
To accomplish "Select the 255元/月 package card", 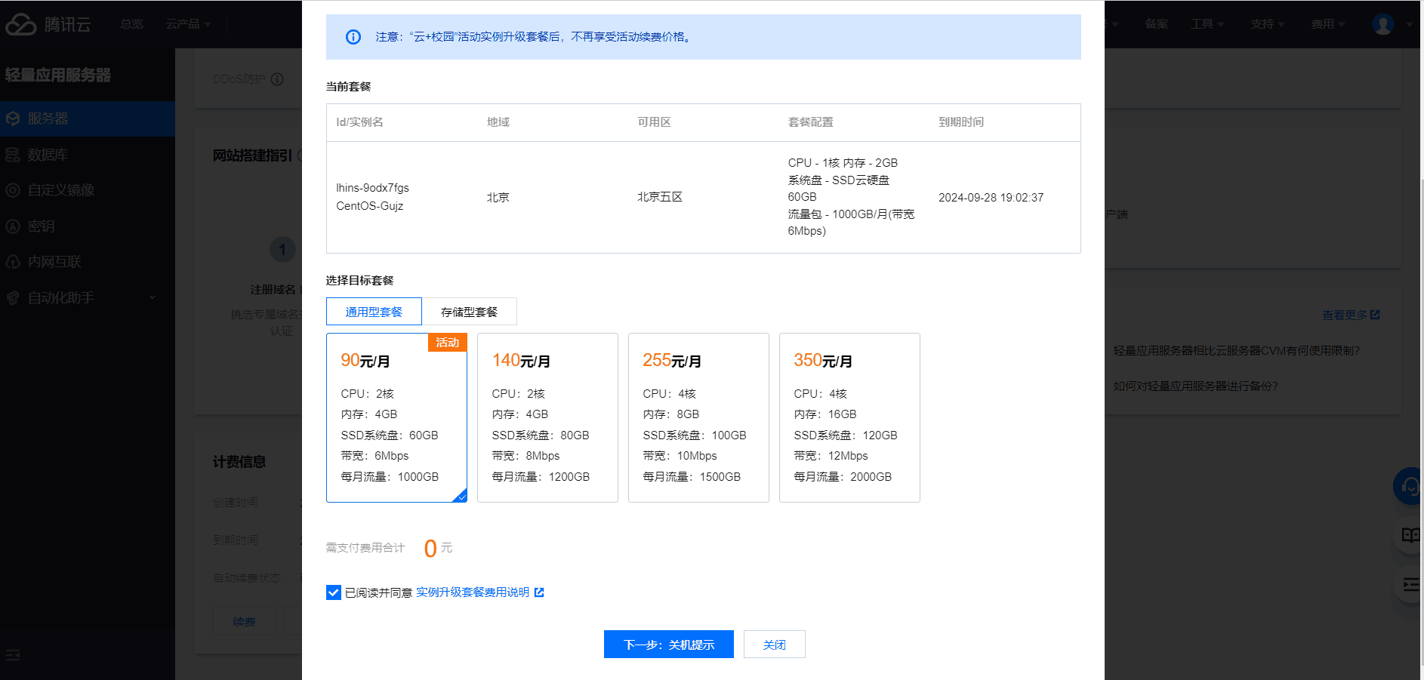I will (698, 417).
